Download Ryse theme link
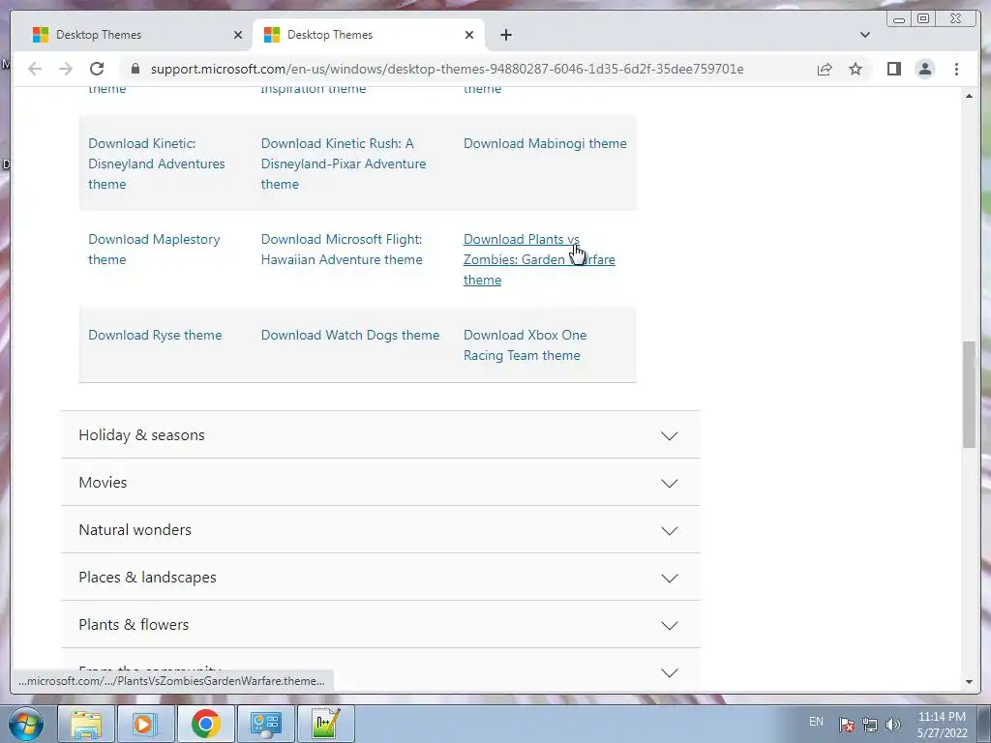Image resolution: width=991 pixels, height=743 pixels. pos(155,335)
